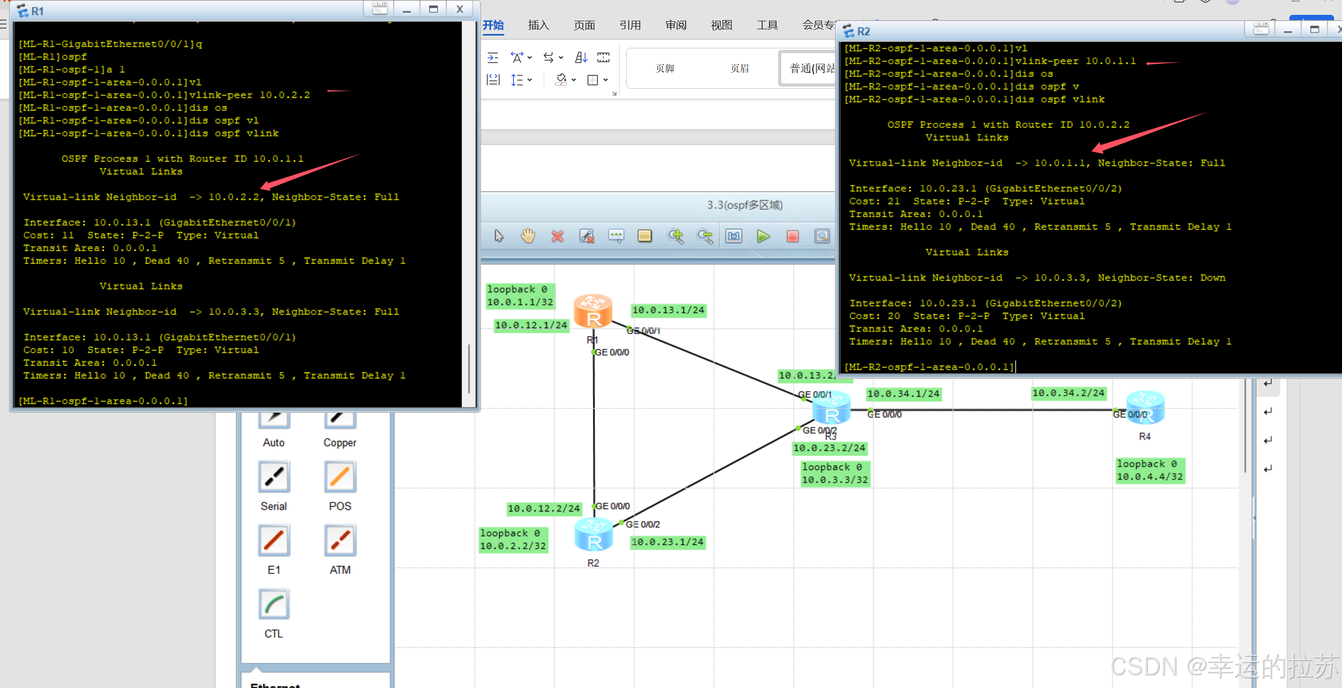Stop devices with red stop button
Screen dimensions: 1342x688
(792, 236)
